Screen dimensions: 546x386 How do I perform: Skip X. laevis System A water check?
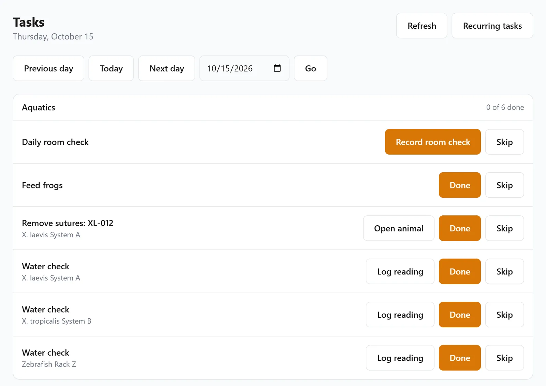(504, 271)
